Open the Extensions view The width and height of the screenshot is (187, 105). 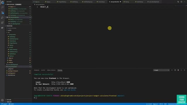coord(2,23)
